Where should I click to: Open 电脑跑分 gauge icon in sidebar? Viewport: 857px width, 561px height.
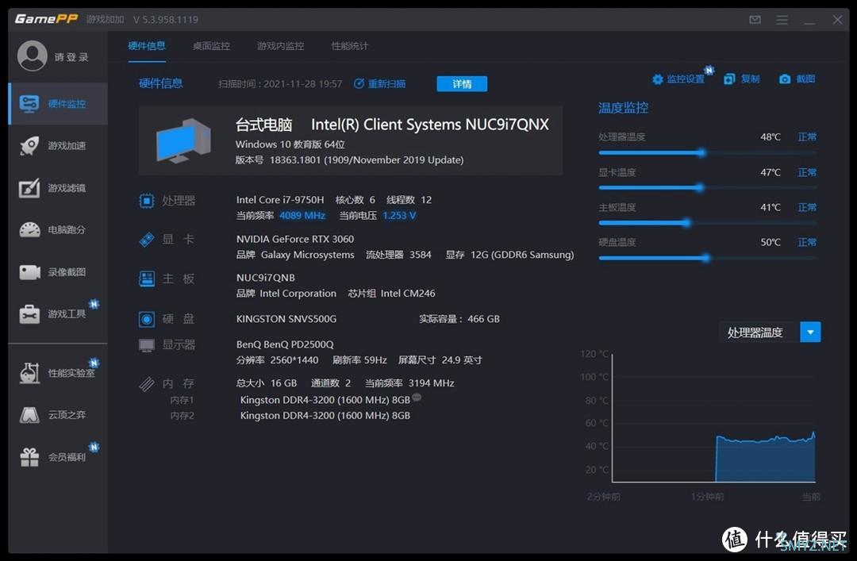click(x=29, y=229)
